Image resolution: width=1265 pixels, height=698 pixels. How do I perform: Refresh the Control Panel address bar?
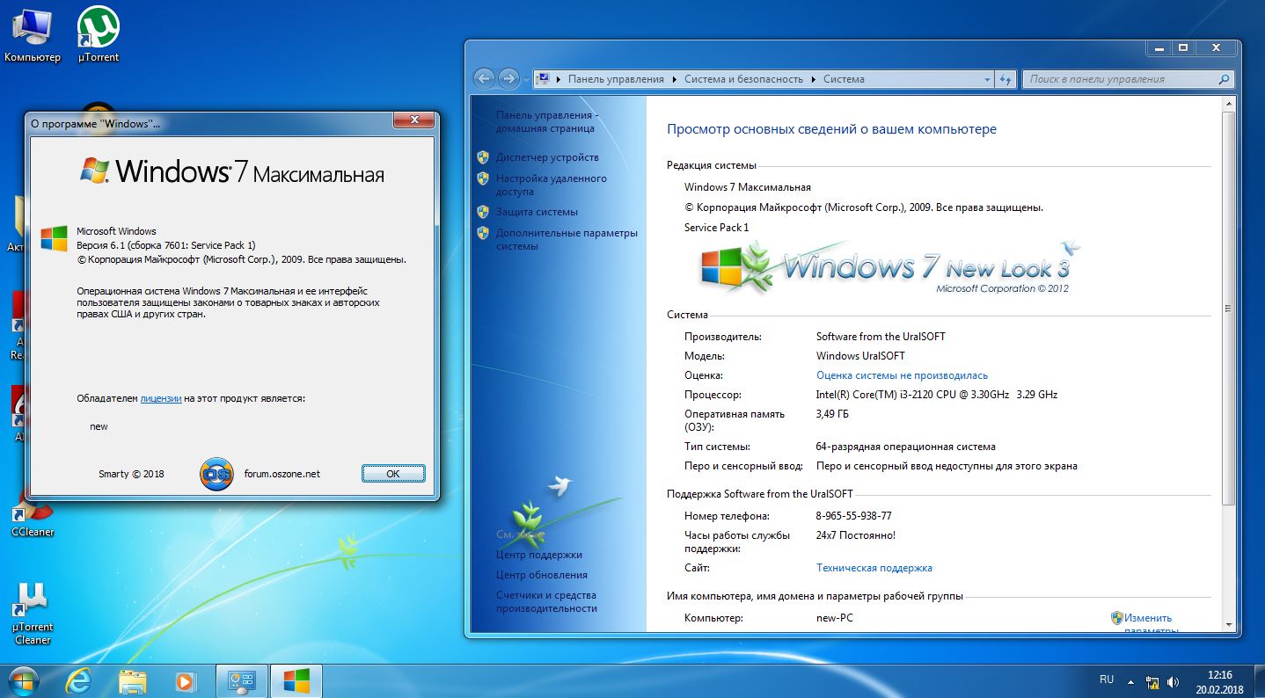[1006, 79]
